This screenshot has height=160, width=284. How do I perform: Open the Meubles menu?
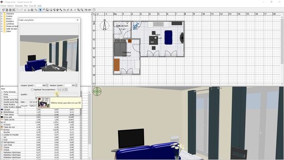pos(19,6)
